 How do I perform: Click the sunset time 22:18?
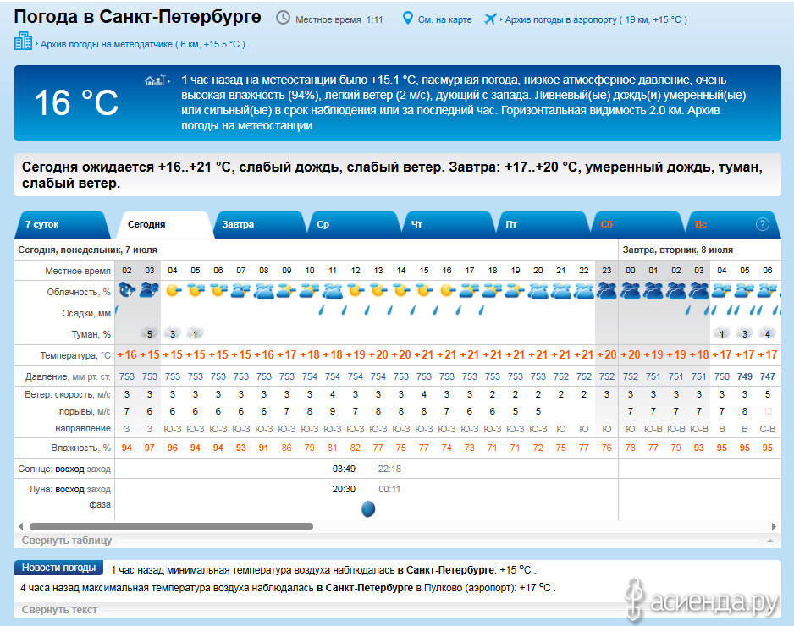pyautogui.click(x=389, y=469)
